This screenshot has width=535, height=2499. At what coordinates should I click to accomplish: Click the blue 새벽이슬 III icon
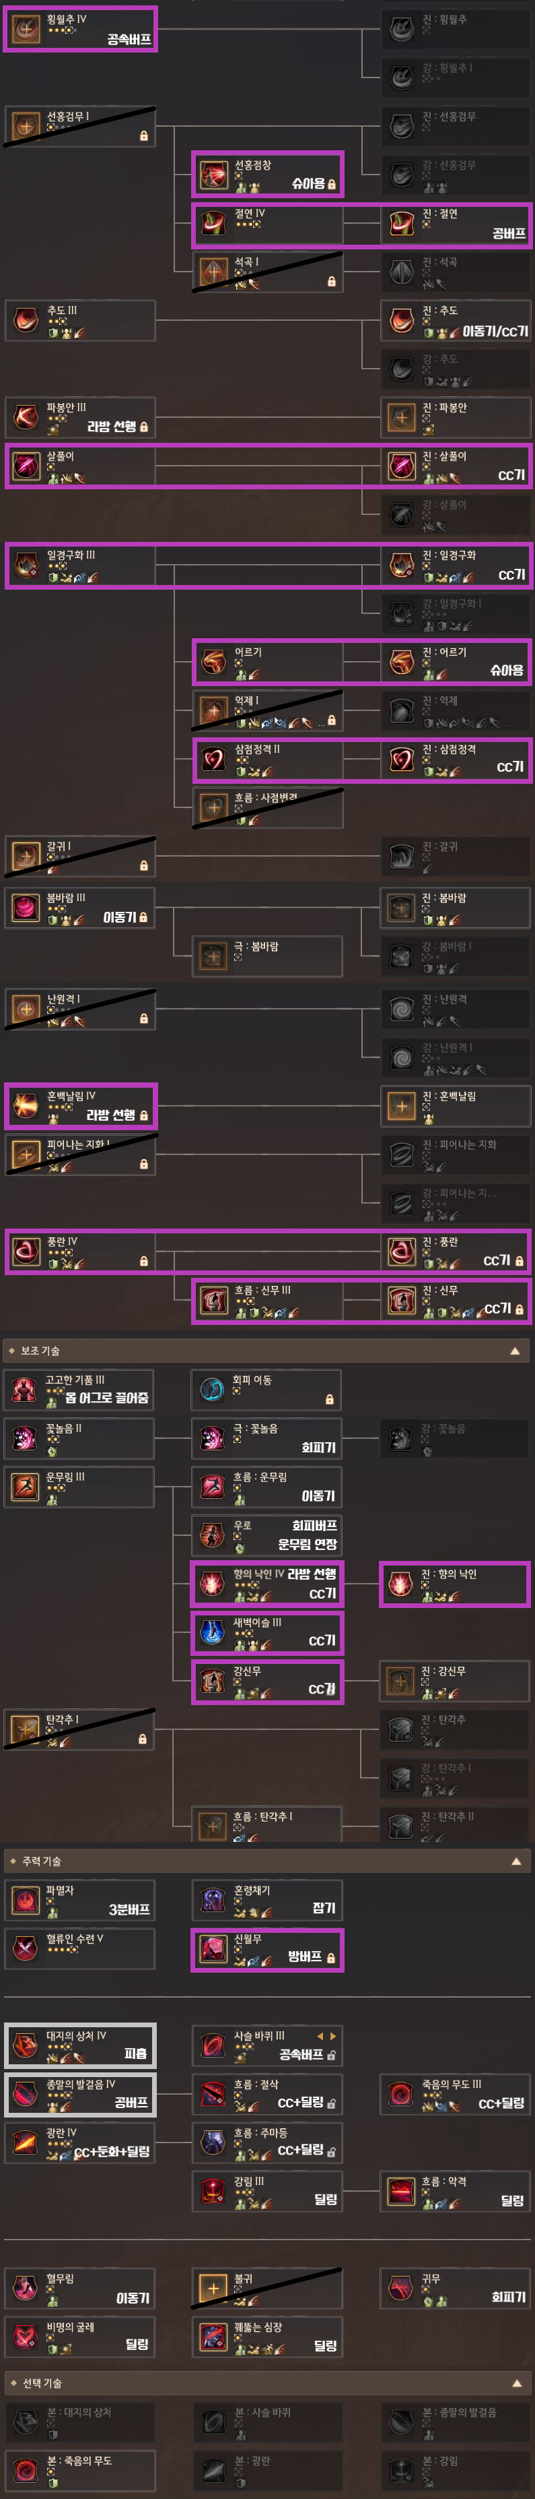point(212,1632)
